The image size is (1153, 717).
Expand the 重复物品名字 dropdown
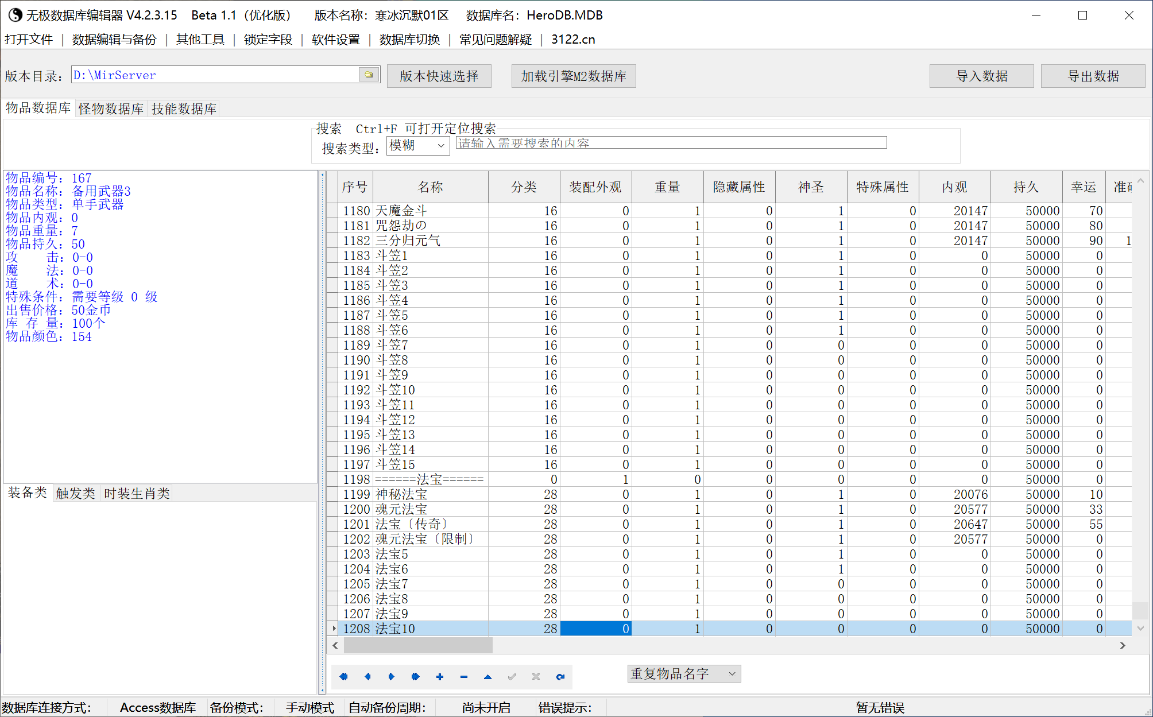[x=684, y=673]
